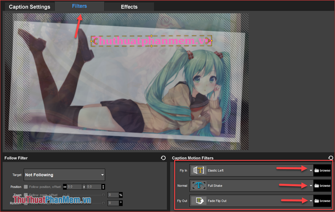
Task: Expand the Normal filter dropdown arrow
Action: pyautogui.click(x=311, y=186)
